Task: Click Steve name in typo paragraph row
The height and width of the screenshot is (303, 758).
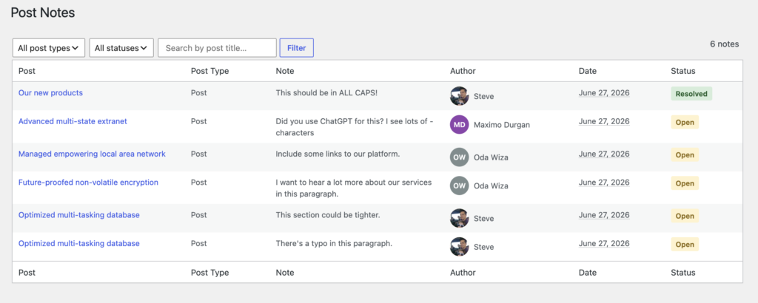Action: [484, 247]
